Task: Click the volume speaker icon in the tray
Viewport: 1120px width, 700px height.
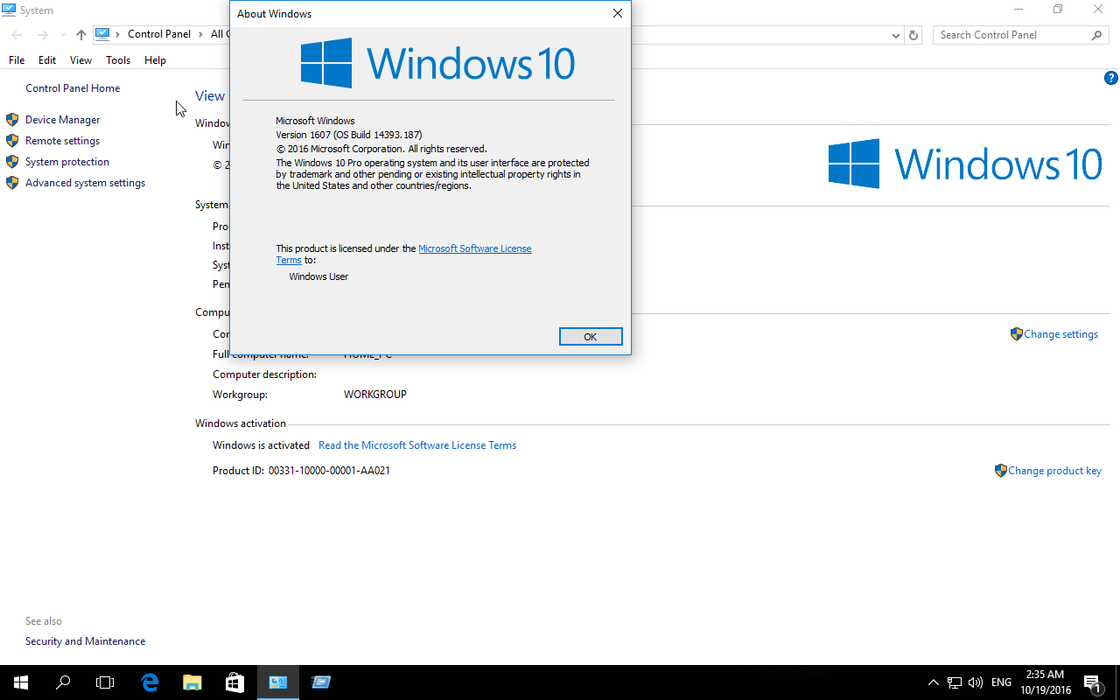Action: (975, 682)
